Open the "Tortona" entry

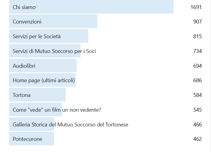pyautogui.click(x=22, y=95)
